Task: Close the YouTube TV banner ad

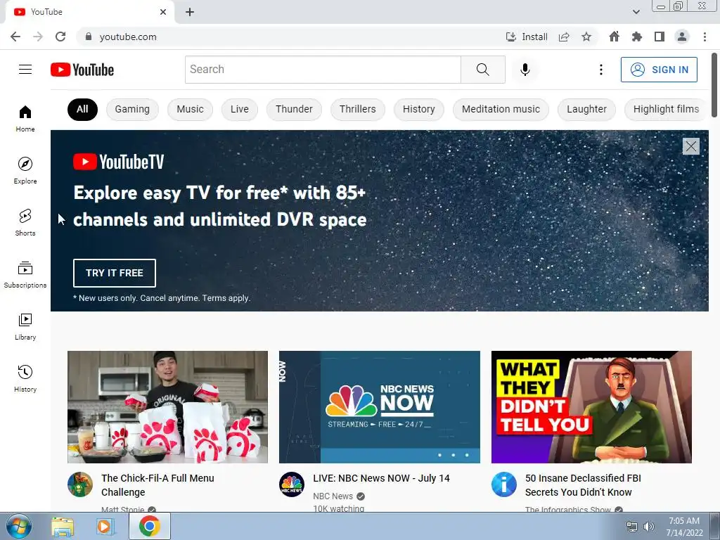Action: (x=690, y=146)
